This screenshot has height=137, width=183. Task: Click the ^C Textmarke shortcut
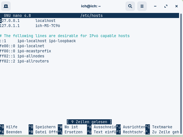(x=159, y=127)
